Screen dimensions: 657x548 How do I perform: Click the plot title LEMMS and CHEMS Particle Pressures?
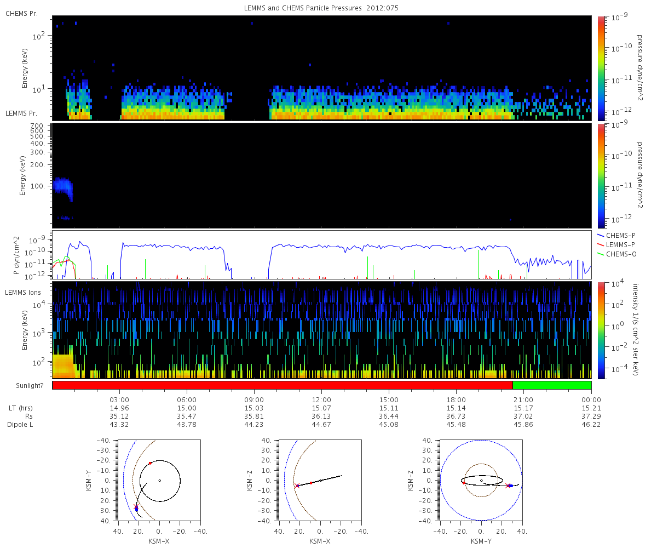point(321,8)
